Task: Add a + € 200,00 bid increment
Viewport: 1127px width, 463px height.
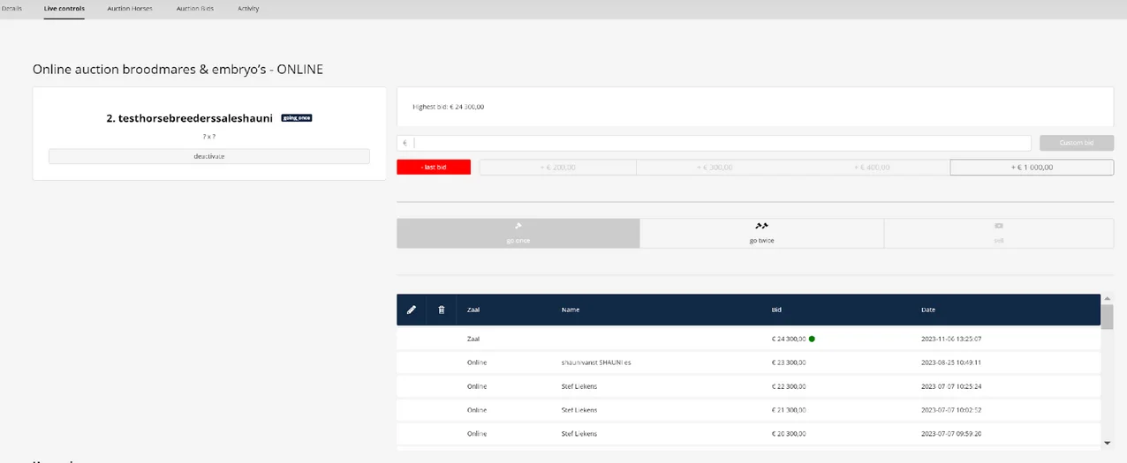Action: pyautogui.click(x=557, y=167)
